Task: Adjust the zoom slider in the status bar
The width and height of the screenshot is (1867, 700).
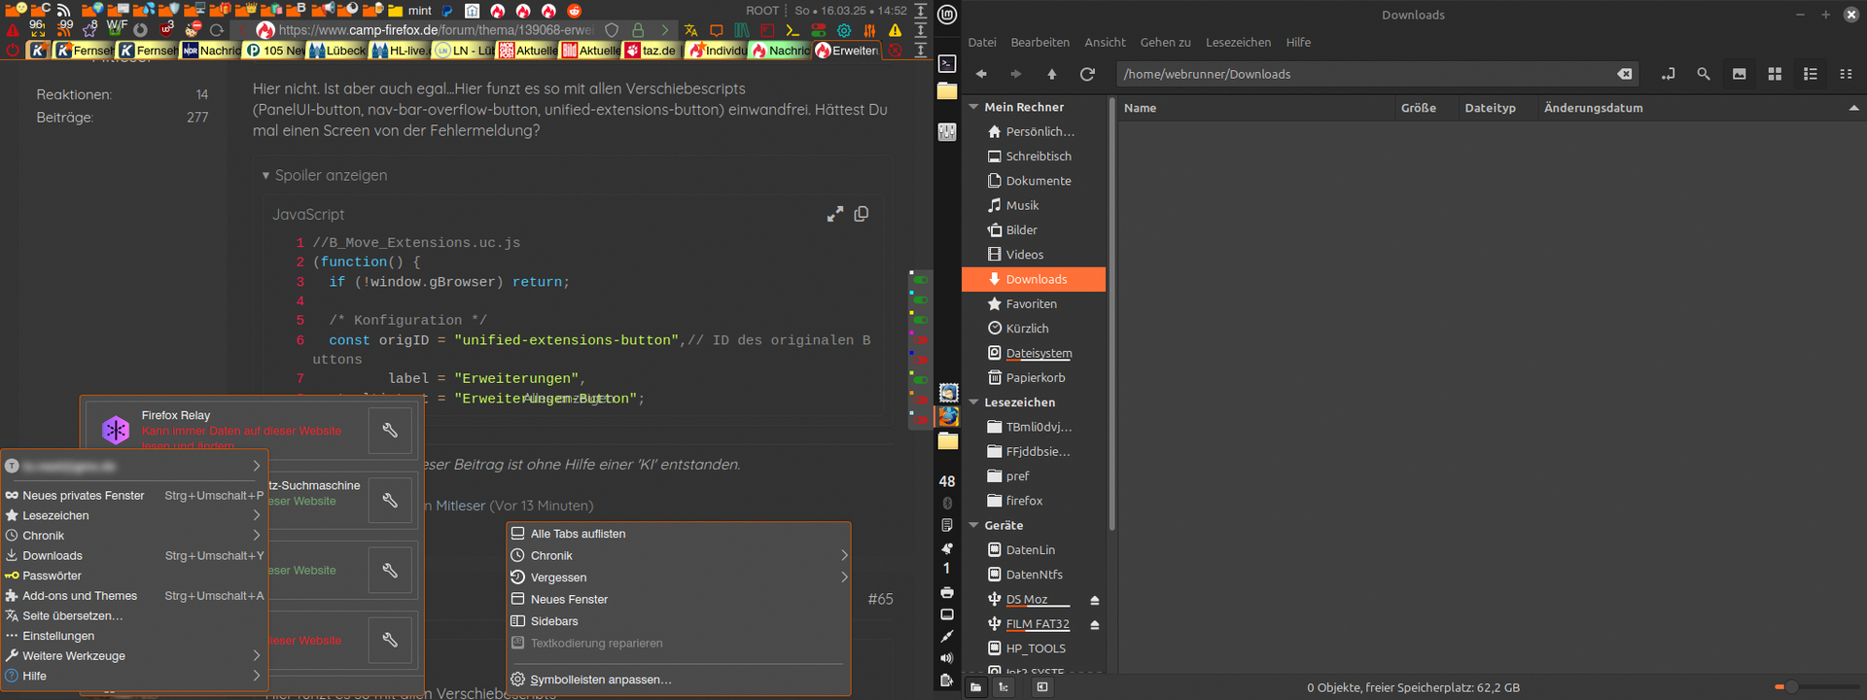Action: click(1790, 687)
